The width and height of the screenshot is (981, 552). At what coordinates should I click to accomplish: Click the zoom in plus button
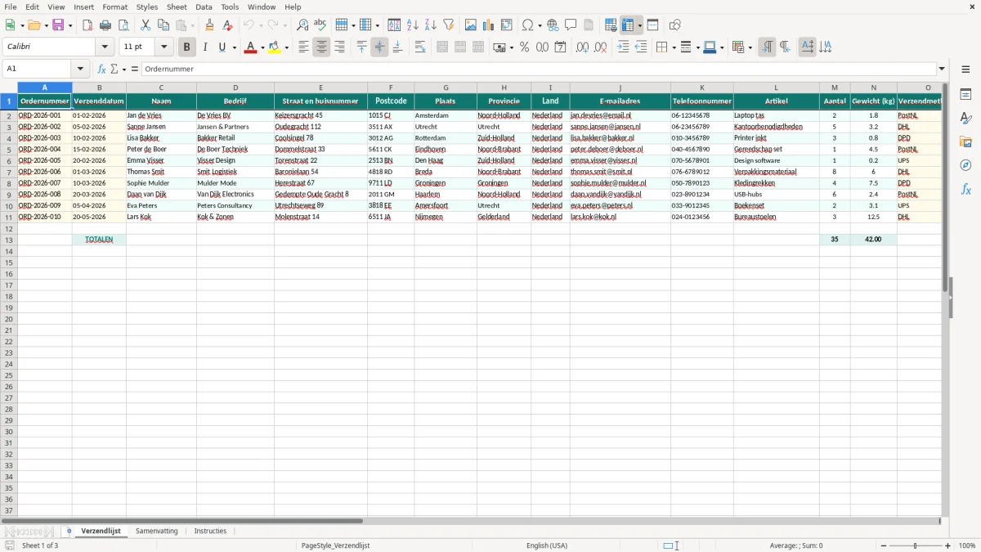tap(948, 545)
